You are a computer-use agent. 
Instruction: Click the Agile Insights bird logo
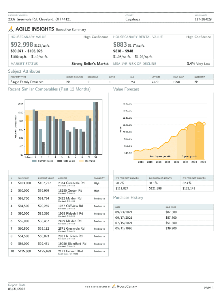click(x=11, y=29)
